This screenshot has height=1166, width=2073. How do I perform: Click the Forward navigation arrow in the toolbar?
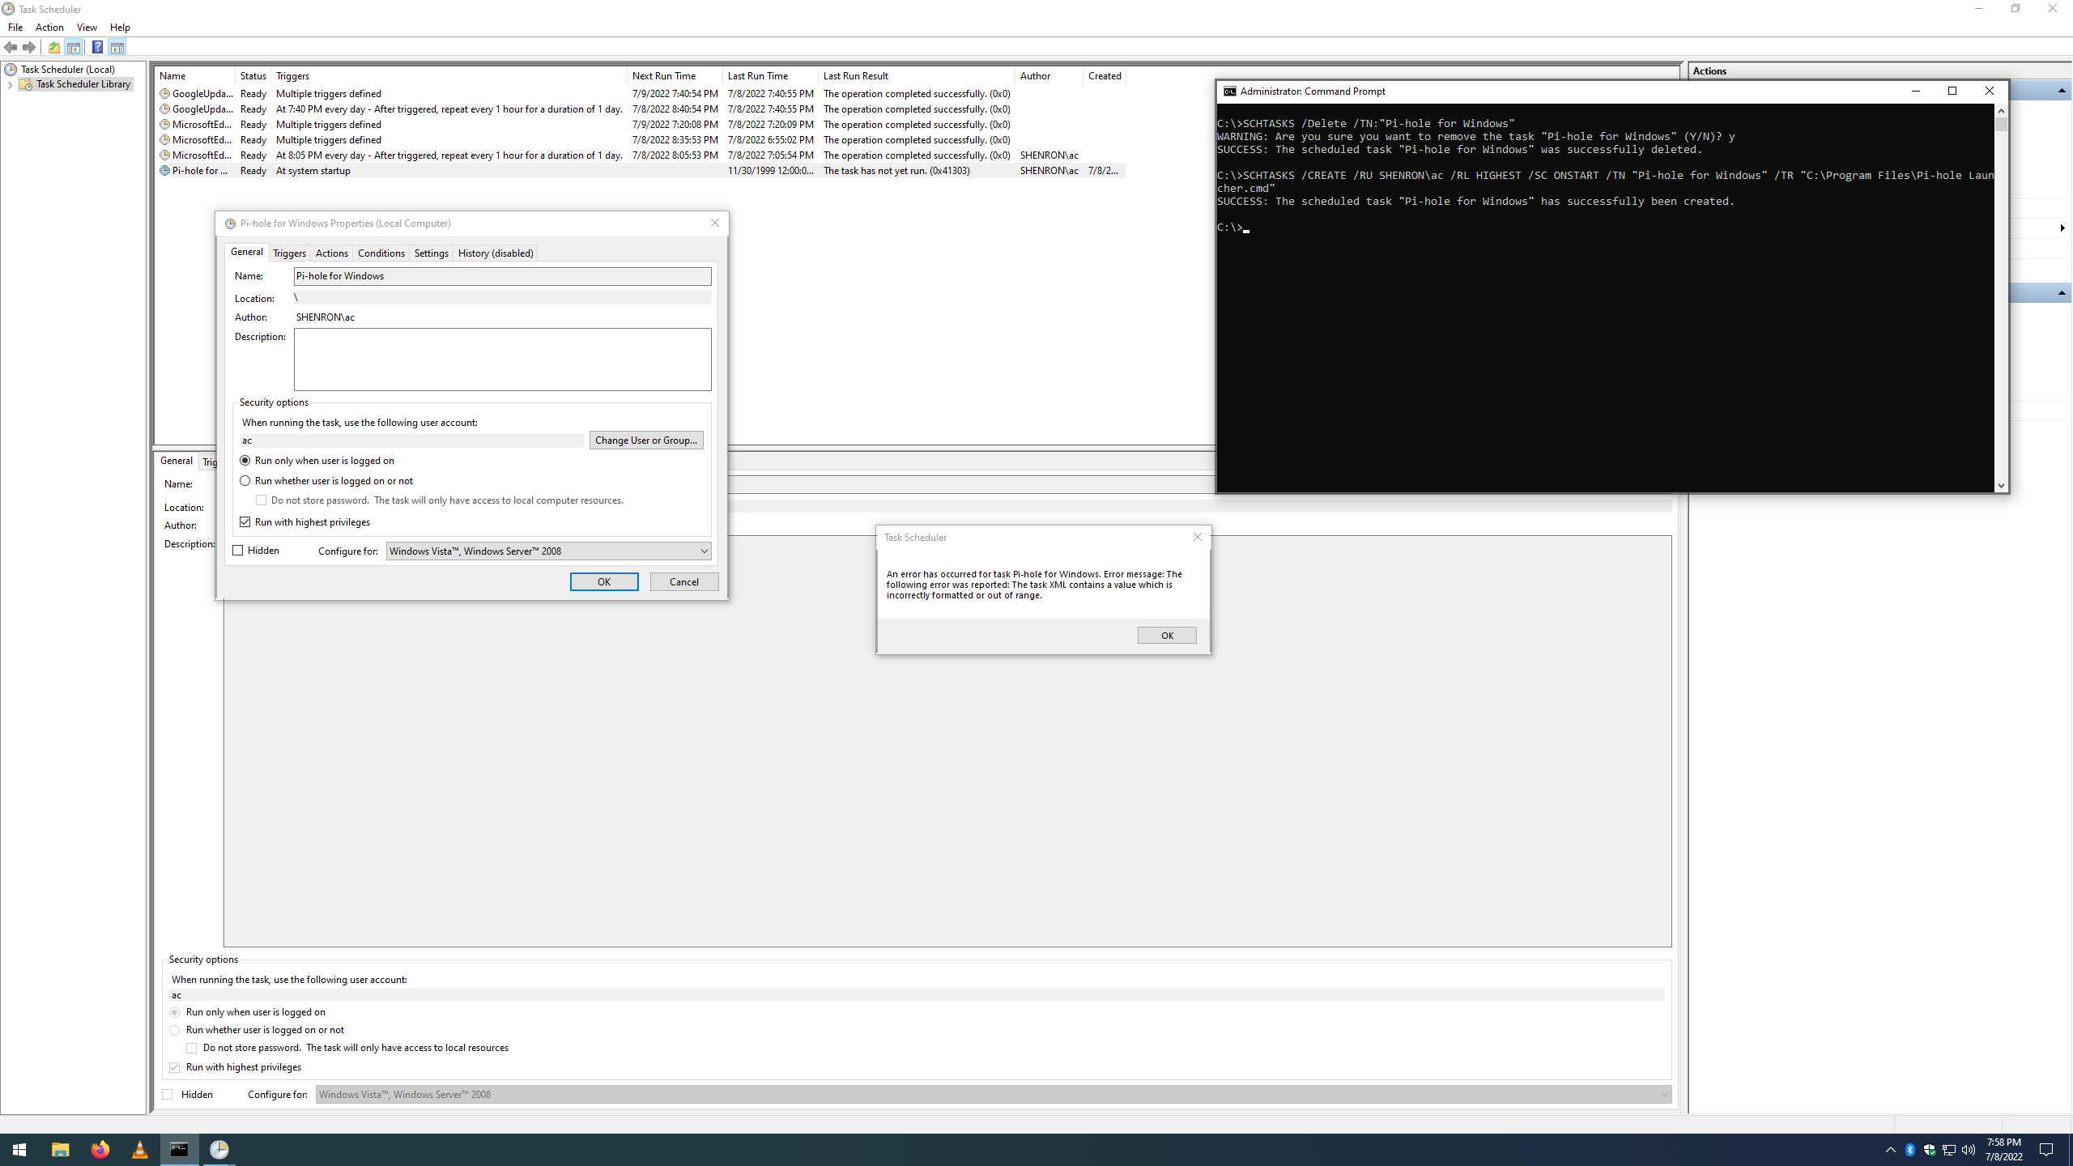pos(29,47)
